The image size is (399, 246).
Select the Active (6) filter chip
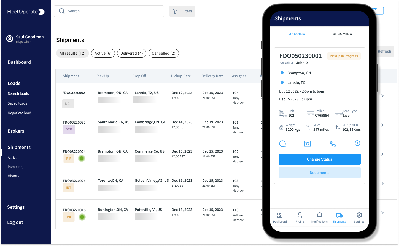pyautogui.click(x=103, y=53)
